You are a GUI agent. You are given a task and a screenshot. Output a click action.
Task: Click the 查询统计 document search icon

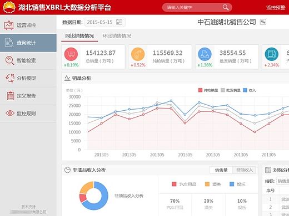click(9, 43)
